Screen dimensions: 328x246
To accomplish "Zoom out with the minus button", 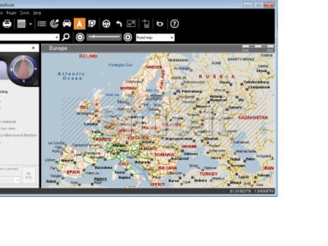I will click(x=80, y=37).
